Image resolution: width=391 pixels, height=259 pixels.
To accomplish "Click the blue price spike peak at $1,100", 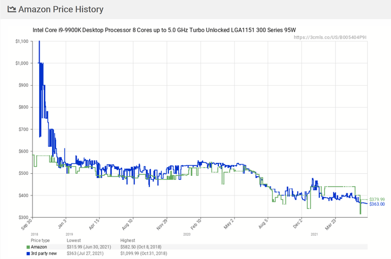I will [39, 41].
